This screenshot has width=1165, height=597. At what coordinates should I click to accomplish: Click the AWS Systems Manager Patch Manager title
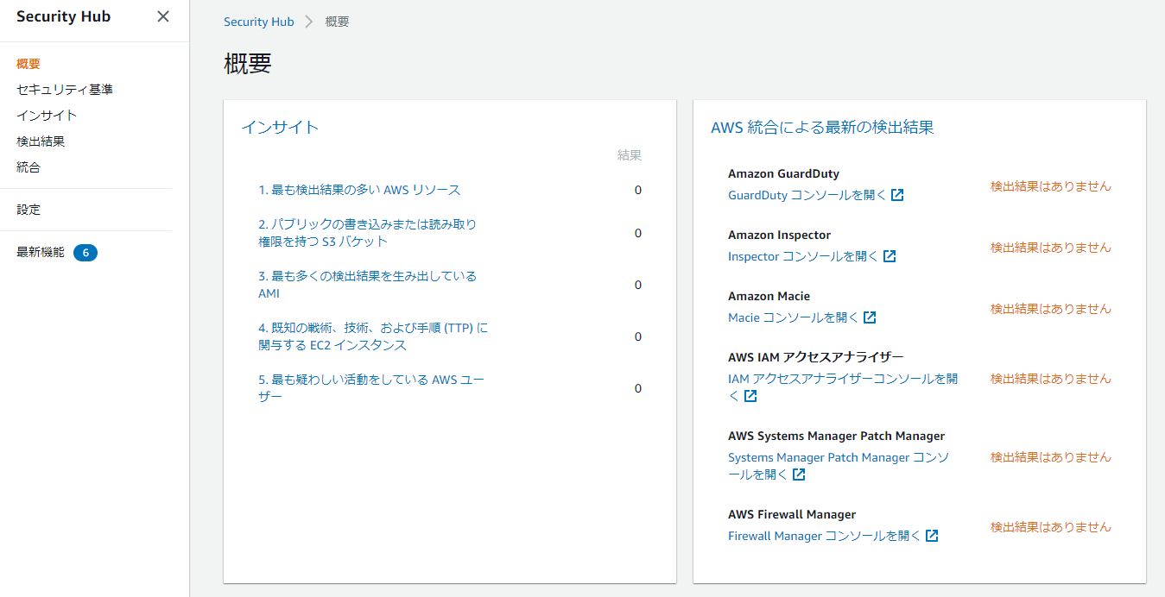point(836,436)
